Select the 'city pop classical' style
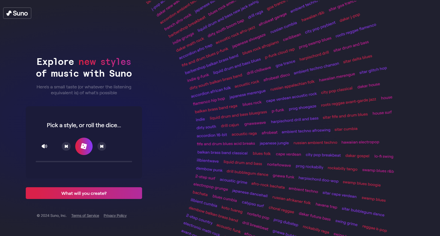This screenshot has width=440, height=236. 337,90
